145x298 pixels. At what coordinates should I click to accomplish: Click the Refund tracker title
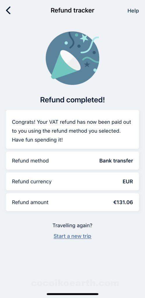pos(72,10)
